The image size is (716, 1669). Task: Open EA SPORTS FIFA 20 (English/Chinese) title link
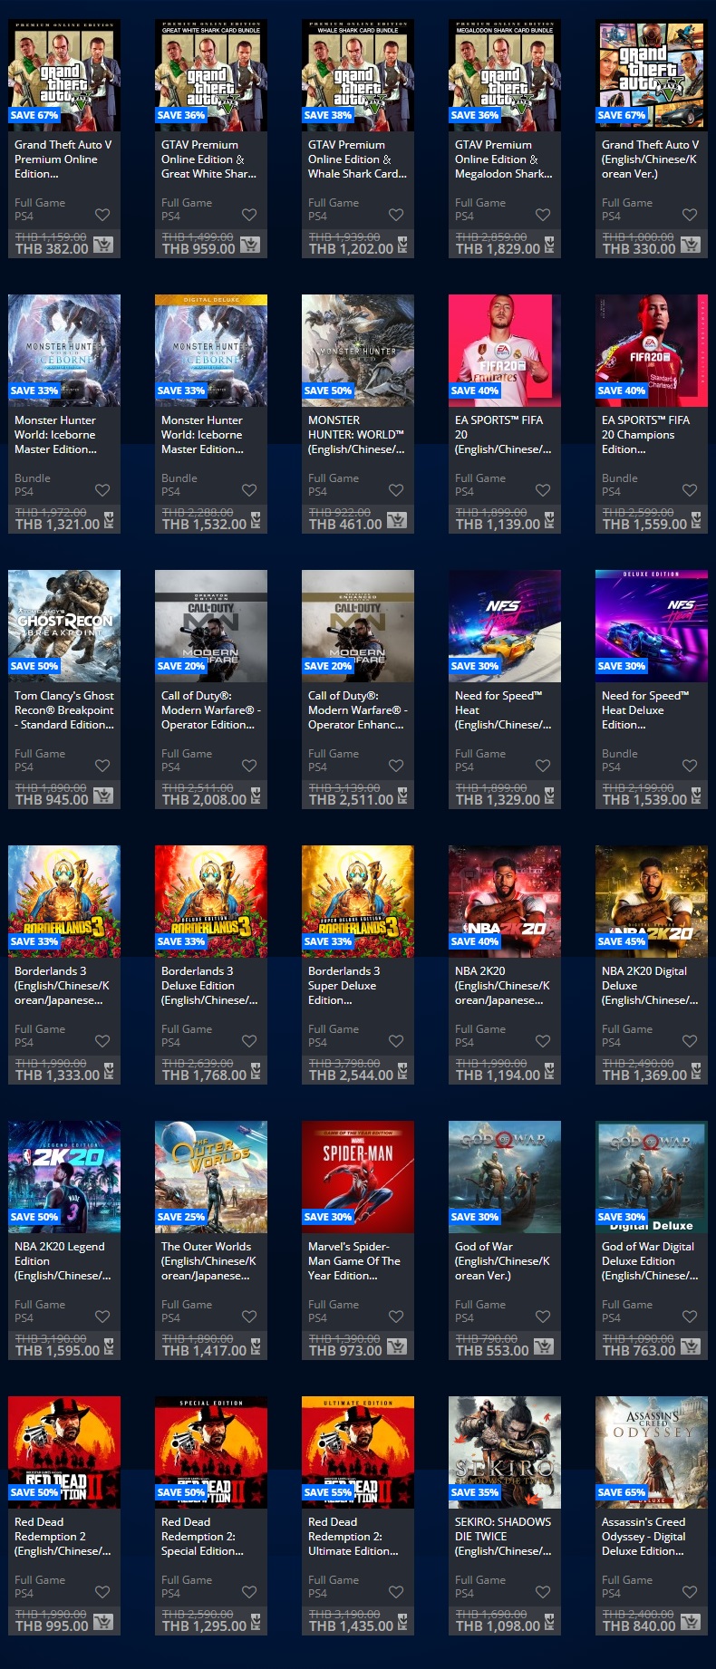(503, 434)
